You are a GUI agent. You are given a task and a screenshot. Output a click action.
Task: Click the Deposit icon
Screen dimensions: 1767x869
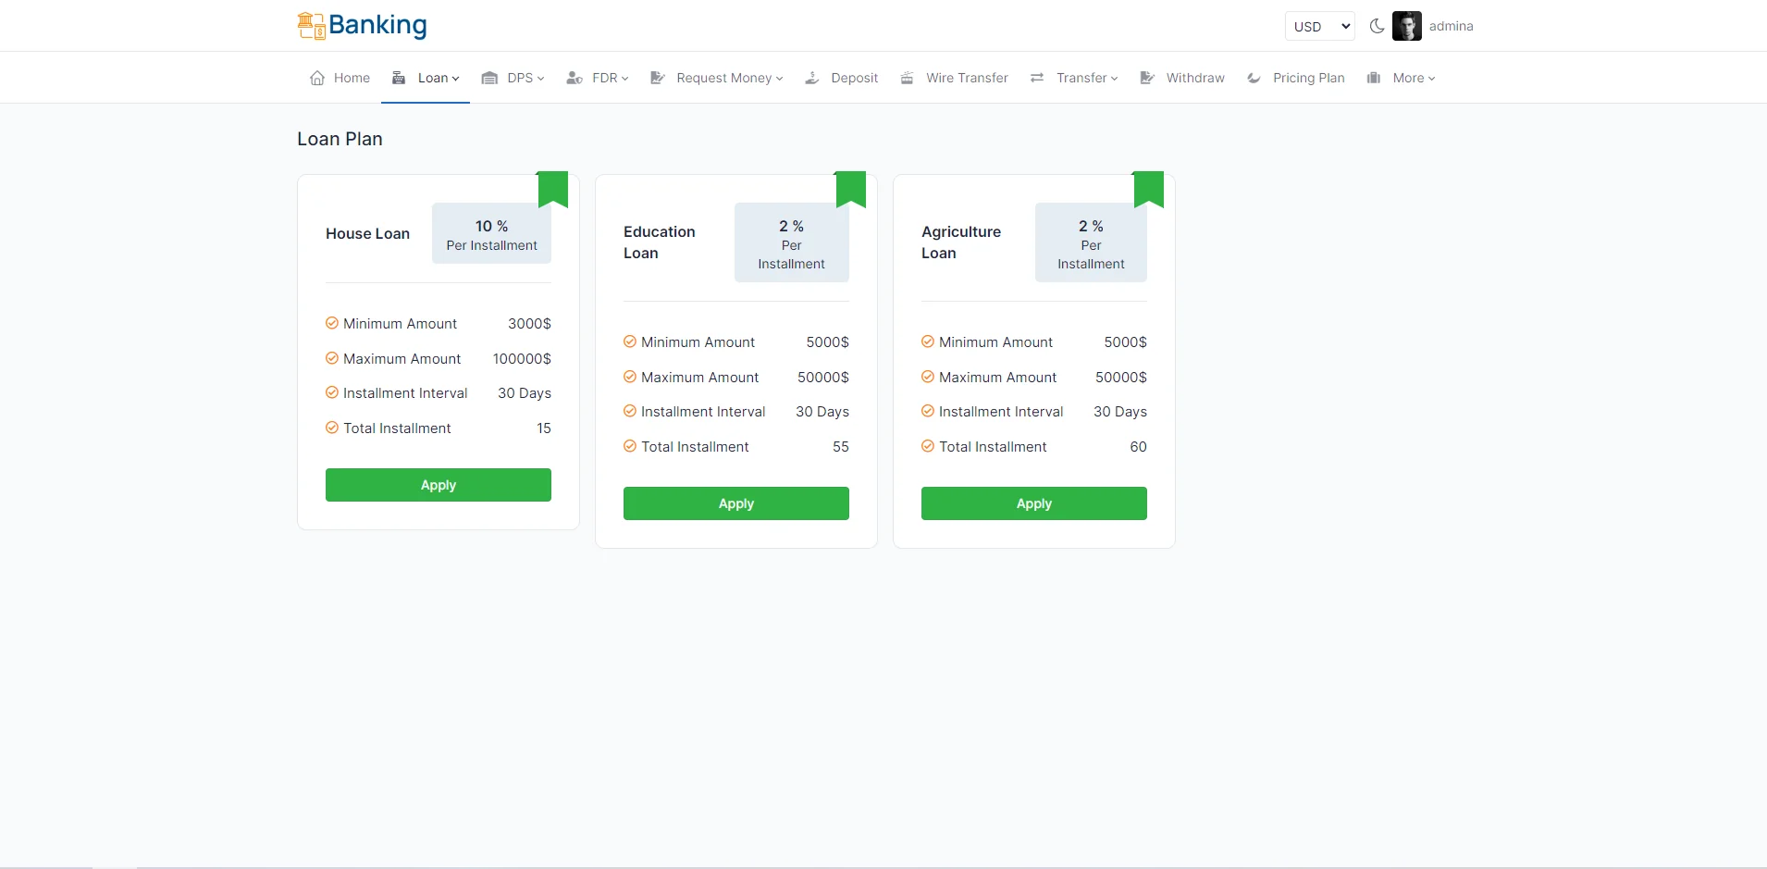click(x=812, y=78)
